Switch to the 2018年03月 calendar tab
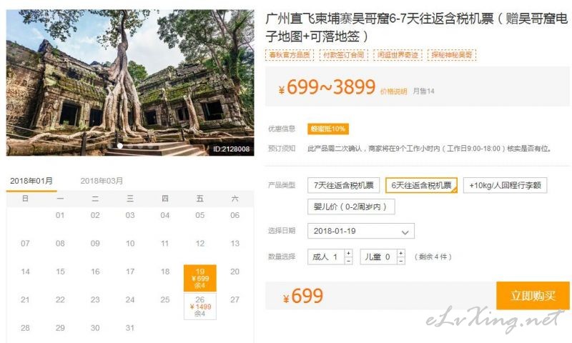The height and width of the screenshot is (343, 572). coord(102,182)
